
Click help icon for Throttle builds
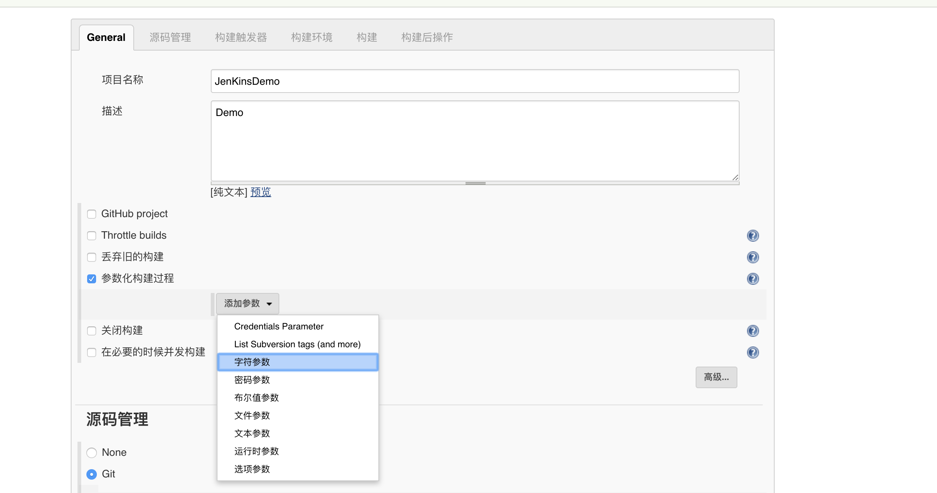pyautogui.click(x=753, y=236)
